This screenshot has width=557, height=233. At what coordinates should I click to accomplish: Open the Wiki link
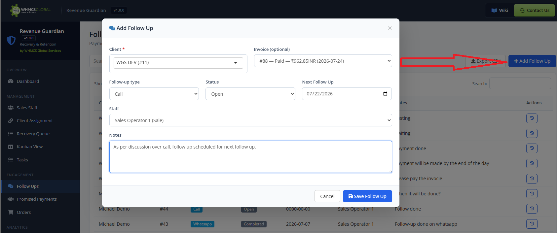pos(500,10)
